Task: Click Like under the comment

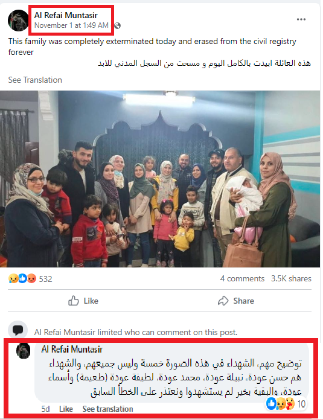Action: coord(66,409)
